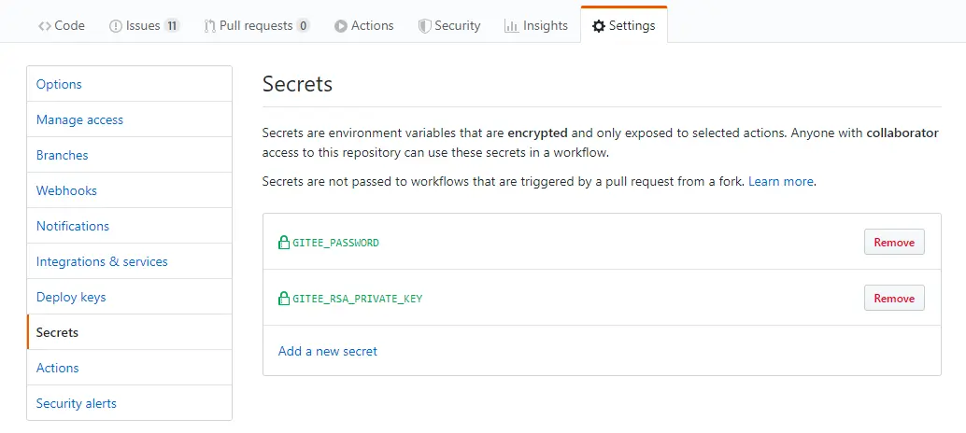Click Add a new secret link
Screen dimensions: 966x433
coord(328,351)
